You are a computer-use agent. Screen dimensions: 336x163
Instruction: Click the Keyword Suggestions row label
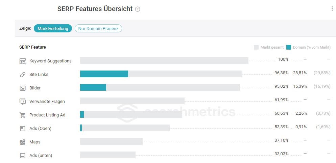click(x=50, y=61)
